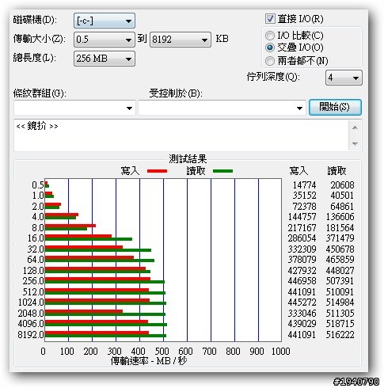Click the read value 450678
This screenshot has height=388, width=384.
pyautogui.click(x=340, y=249)
